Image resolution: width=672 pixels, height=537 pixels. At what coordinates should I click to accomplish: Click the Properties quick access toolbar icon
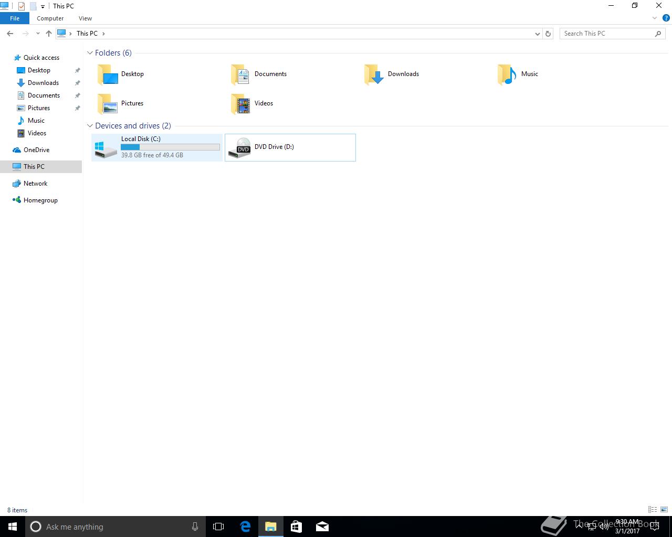(x=22, y=6)
